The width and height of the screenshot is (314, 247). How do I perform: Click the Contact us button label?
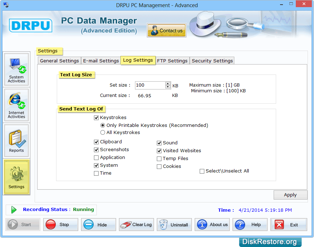[171, 31]
